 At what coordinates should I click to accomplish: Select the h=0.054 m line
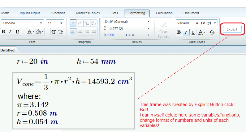(37, 122)
